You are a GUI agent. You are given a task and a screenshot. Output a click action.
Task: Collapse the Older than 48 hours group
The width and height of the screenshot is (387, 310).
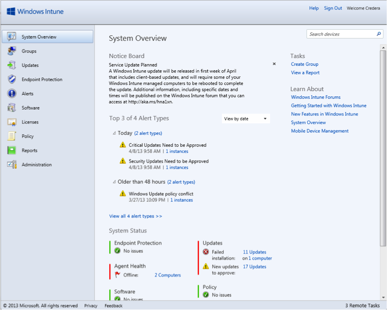point(114,182)
